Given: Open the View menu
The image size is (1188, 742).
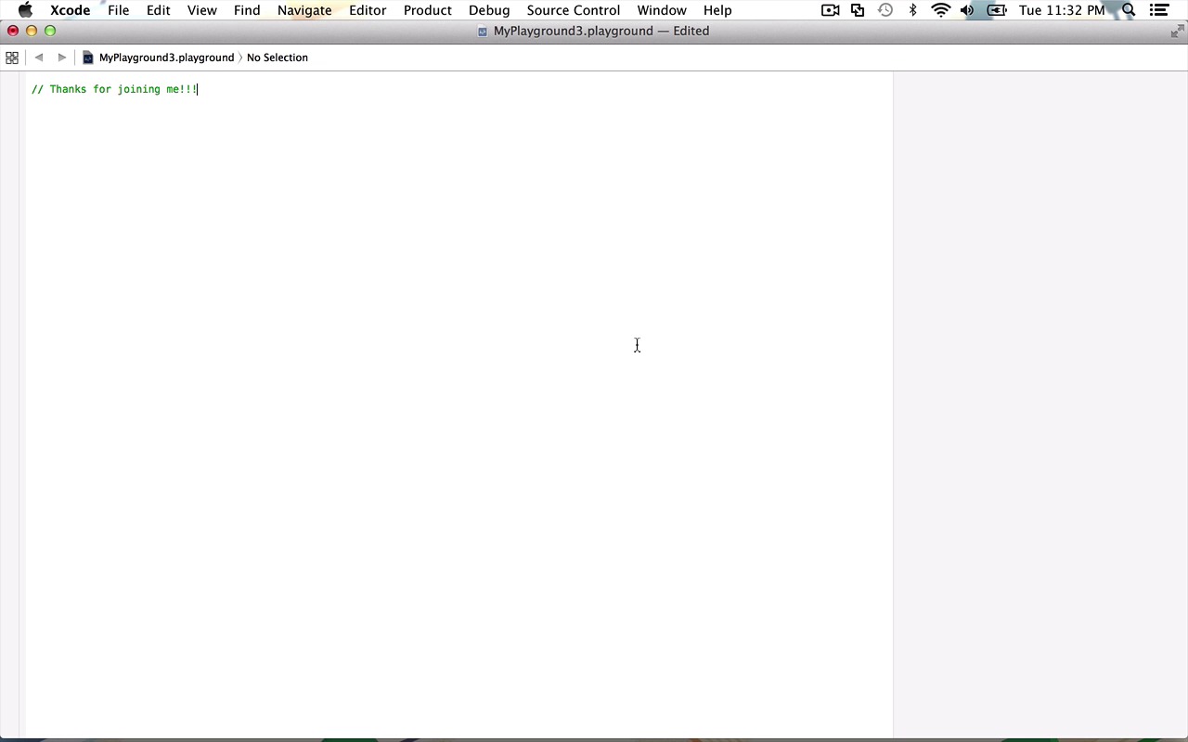Looking at the screenshot, I should coord(201,10).
